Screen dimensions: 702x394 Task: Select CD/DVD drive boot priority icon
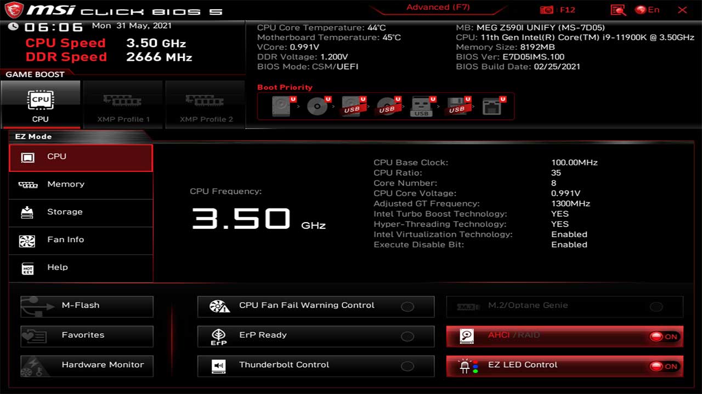318,106
